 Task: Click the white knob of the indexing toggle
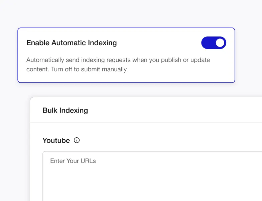(x=220, y=43)
